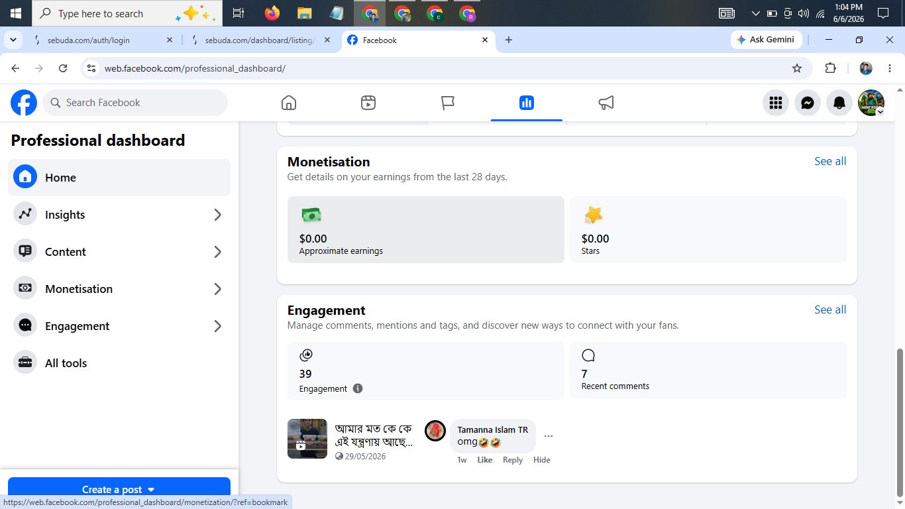Close the Facebook browser tab
The width and height of the screenshot is (905, 509).
click(x=484, y=40)
